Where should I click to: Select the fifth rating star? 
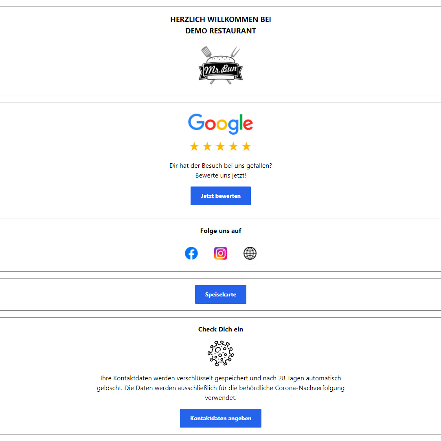pyautogui.click(x=246, y=147)
